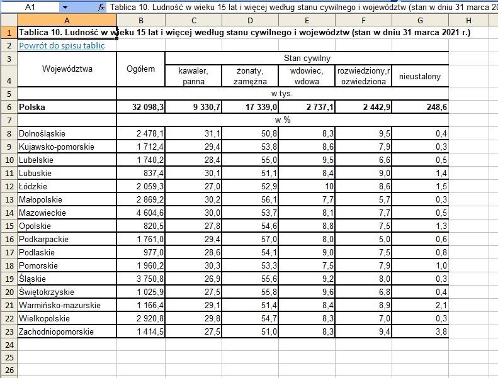Viewport: 498px width, 378px height.
Task: Select Warmińsko-mazurskie's nieustalony value 2,1
Action: [420, 305]
